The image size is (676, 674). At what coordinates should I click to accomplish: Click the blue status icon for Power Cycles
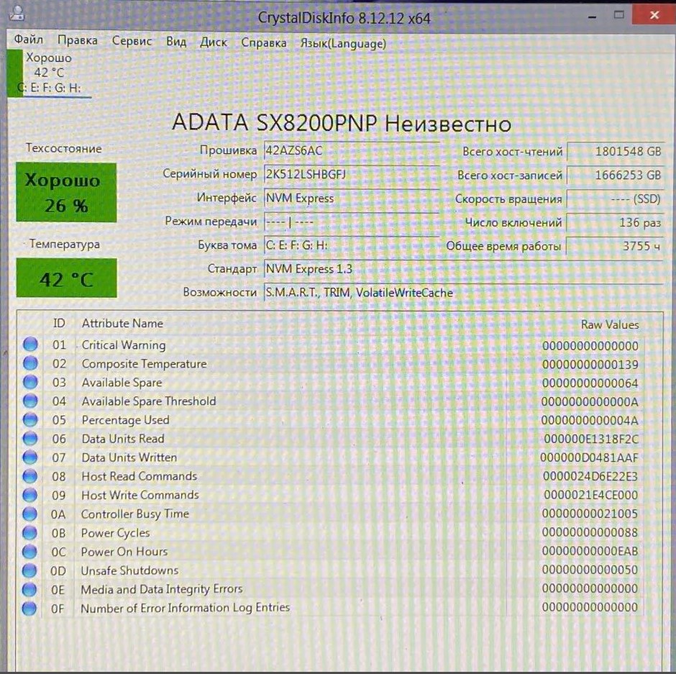pyautogui.click(x=29, y=532)
